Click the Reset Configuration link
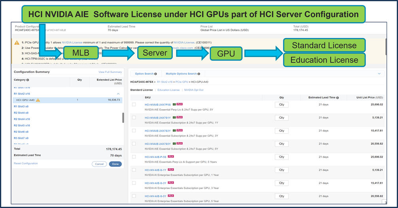The width and height of the screenshot is (398, 208). tap(26, 163)
